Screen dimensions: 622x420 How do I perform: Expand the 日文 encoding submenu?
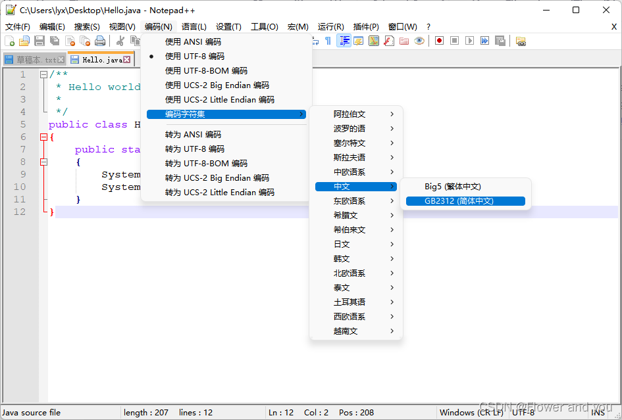(355, 244)
